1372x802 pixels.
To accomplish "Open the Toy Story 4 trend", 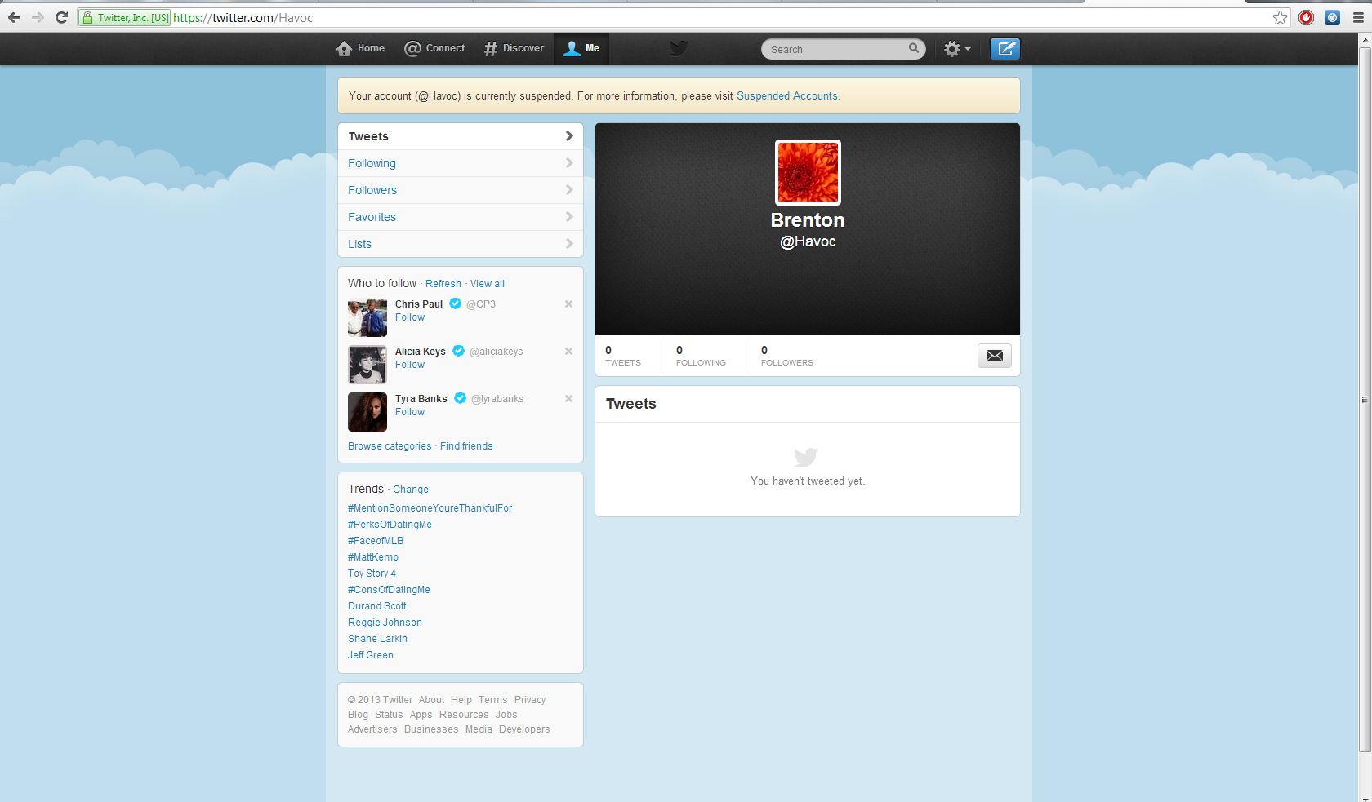I will coord(372,574).
